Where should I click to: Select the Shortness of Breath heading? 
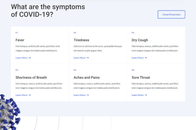31,77
